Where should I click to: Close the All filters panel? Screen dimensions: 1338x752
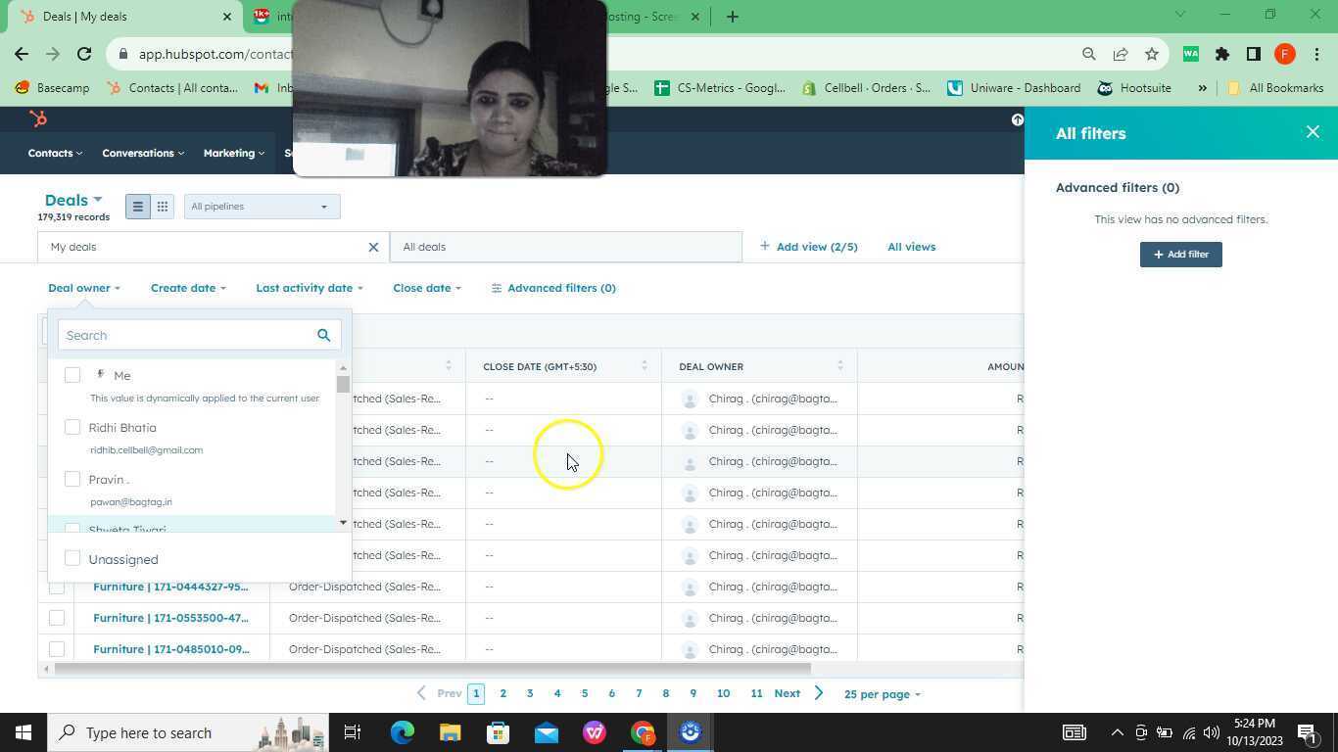click(1313, 132)
